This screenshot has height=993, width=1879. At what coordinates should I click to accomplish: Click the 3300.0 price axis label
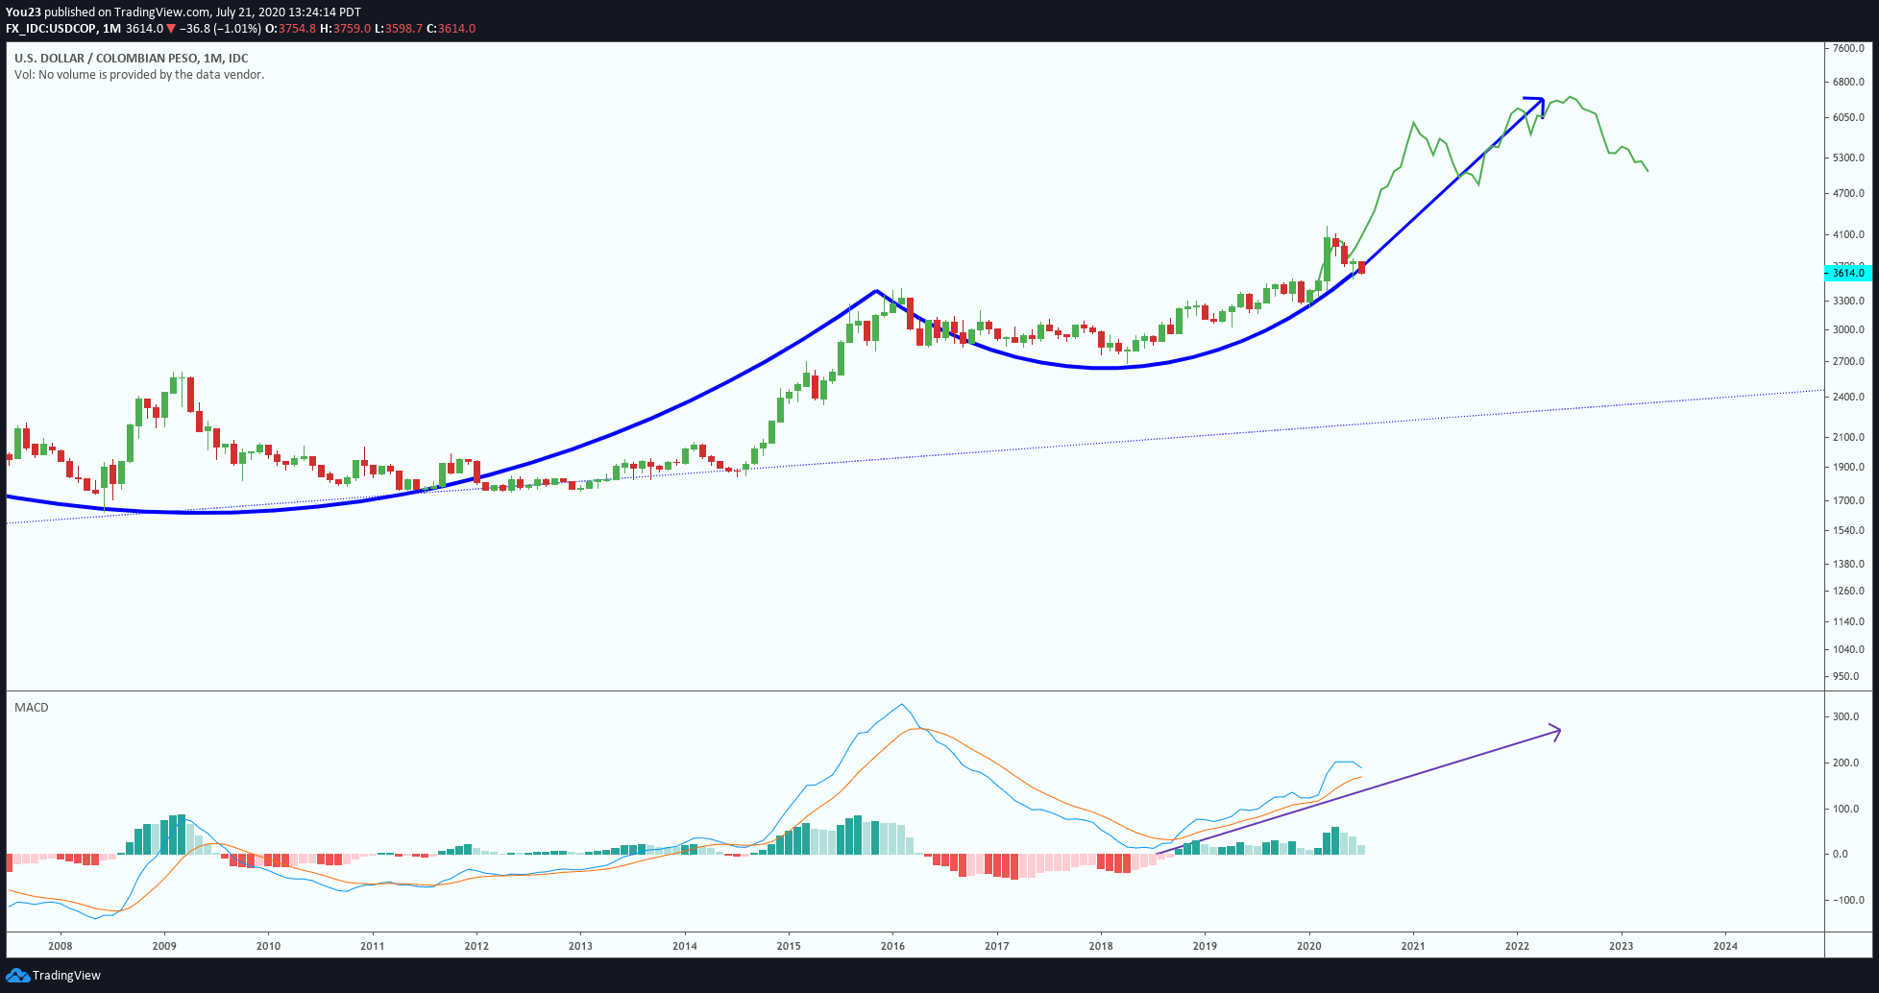[x=1848, y=302]
